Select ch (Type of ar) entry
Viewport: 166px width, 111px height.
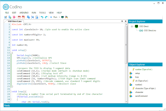(142, 81)
